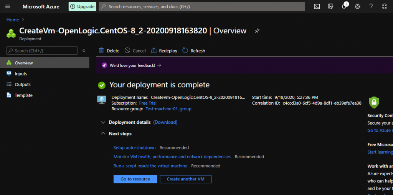
Task: Open the Setup auto-shutdown link
Action: click(134, 147)
